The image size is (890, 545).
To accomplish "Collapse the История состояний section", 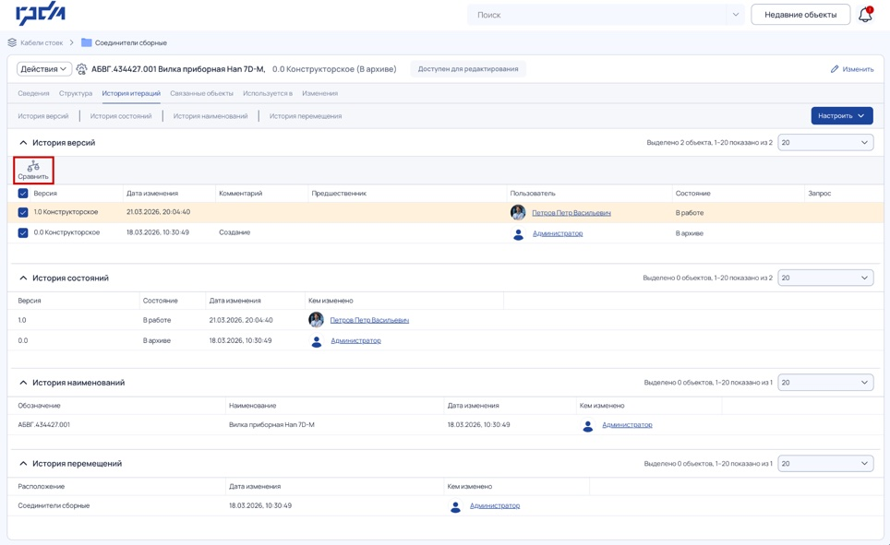I will pos(23,278).
